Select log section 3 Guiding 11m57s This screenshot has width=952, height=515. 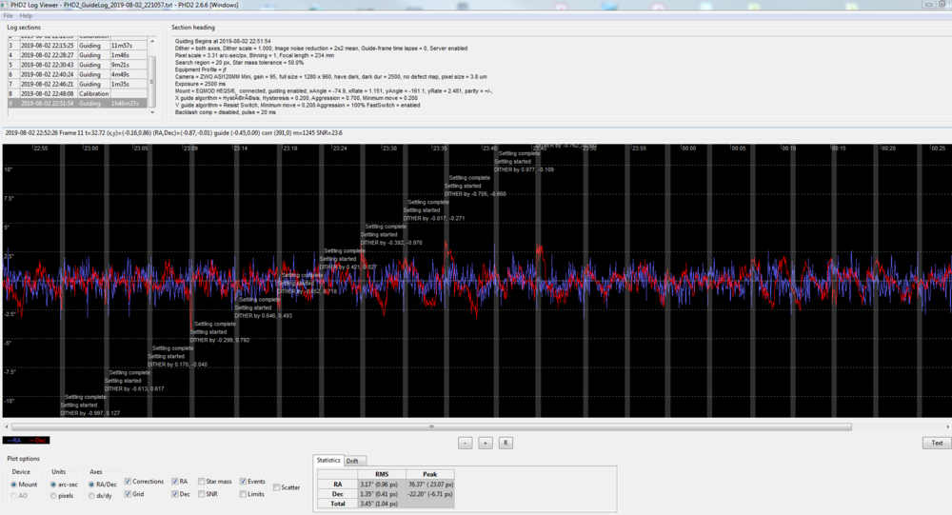77,45
